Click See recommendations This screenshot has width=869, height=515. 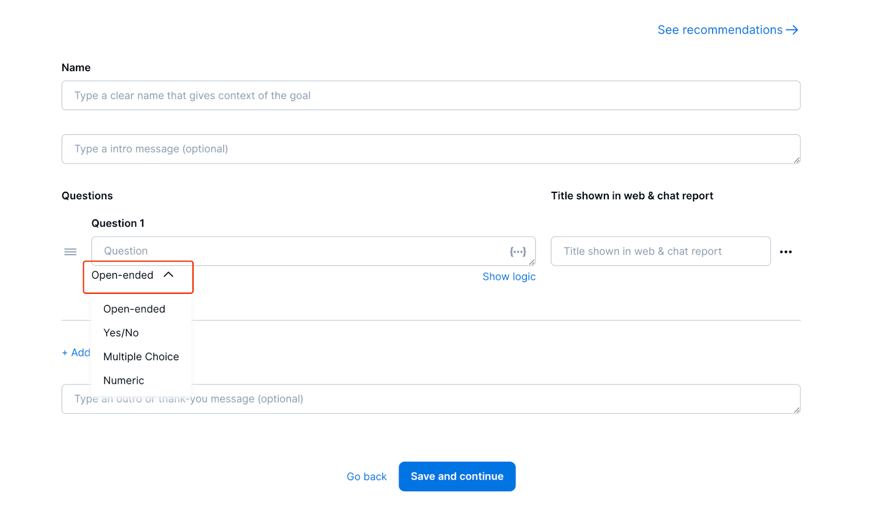[x=721, y=29]
